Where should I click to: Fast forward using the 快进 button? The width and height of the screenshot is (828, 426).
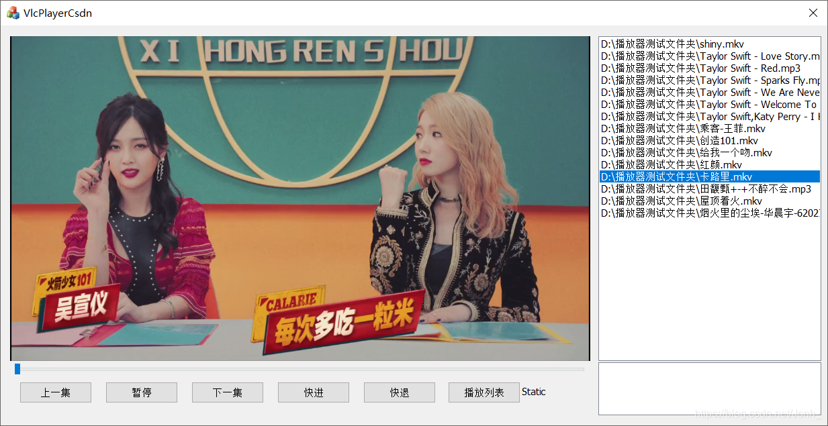314,392
